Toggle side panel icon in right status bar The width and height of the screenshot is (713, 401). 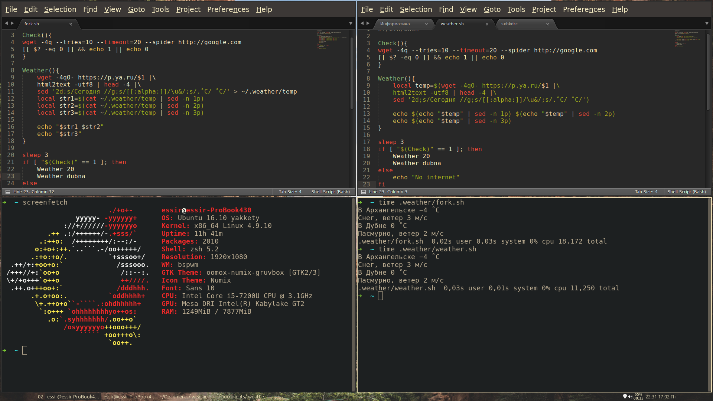pos(364,192)
